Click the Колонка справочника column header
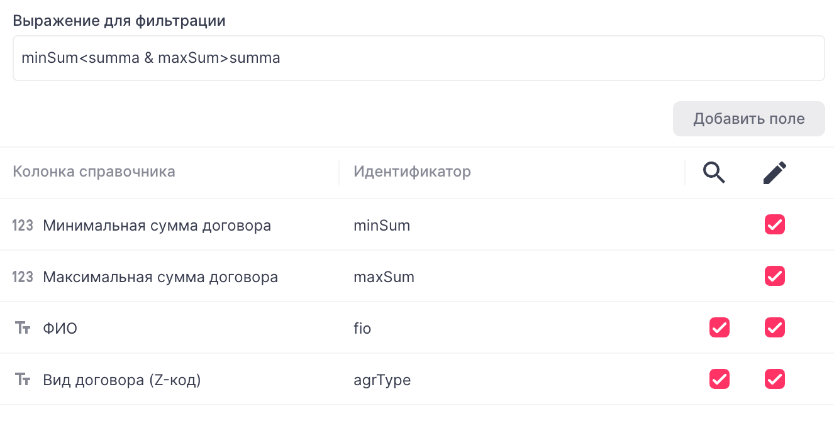The image size is (834, 421). (x=94, y=172)
